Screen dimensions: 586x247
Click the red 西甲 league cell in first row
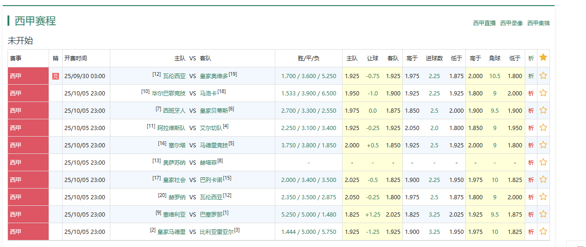(28, 76)
